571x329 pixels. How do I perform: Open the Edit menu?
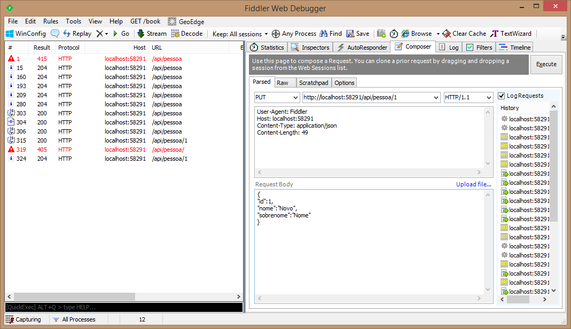(30, 21)
